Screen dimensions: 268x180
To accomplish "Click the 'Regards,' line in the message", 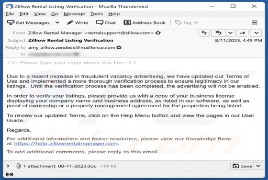I will tap(19, 130).
